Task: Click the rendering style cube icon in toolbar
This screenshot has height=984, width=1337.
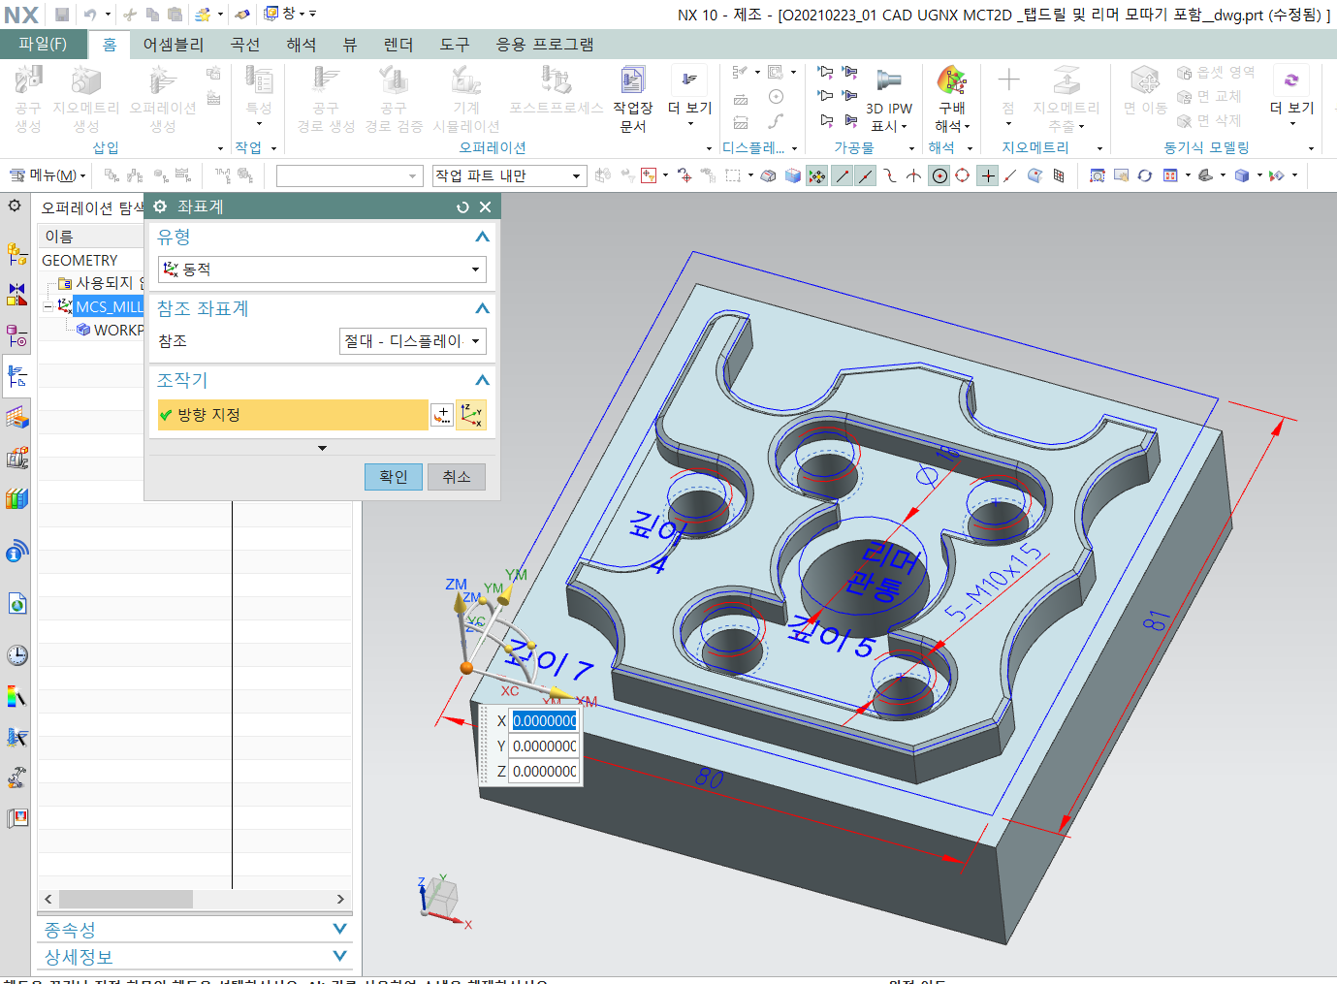Action: [1241, 175]
